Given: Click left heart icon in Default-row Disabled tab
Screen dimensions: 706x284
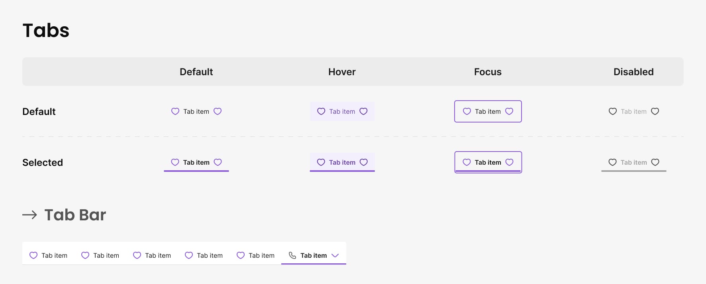Looking at the screenshot, I should (613, 111).
